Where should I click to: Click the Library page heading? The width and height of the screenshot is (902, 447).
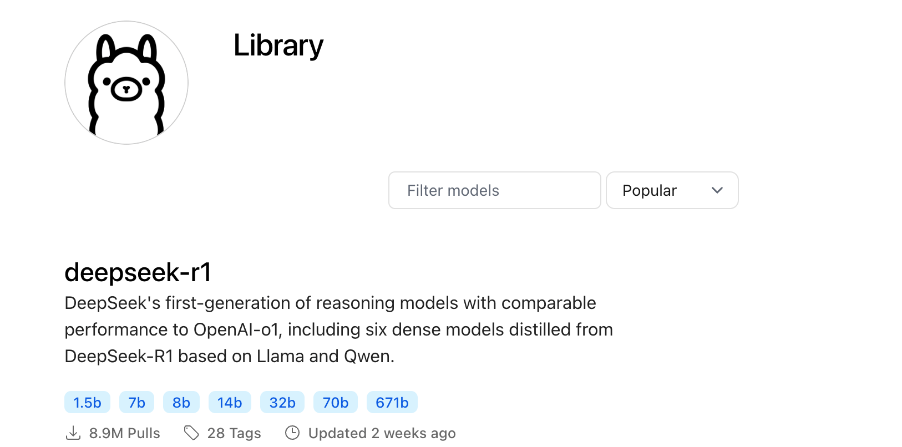pyautogui.click(x=278, y=45)
